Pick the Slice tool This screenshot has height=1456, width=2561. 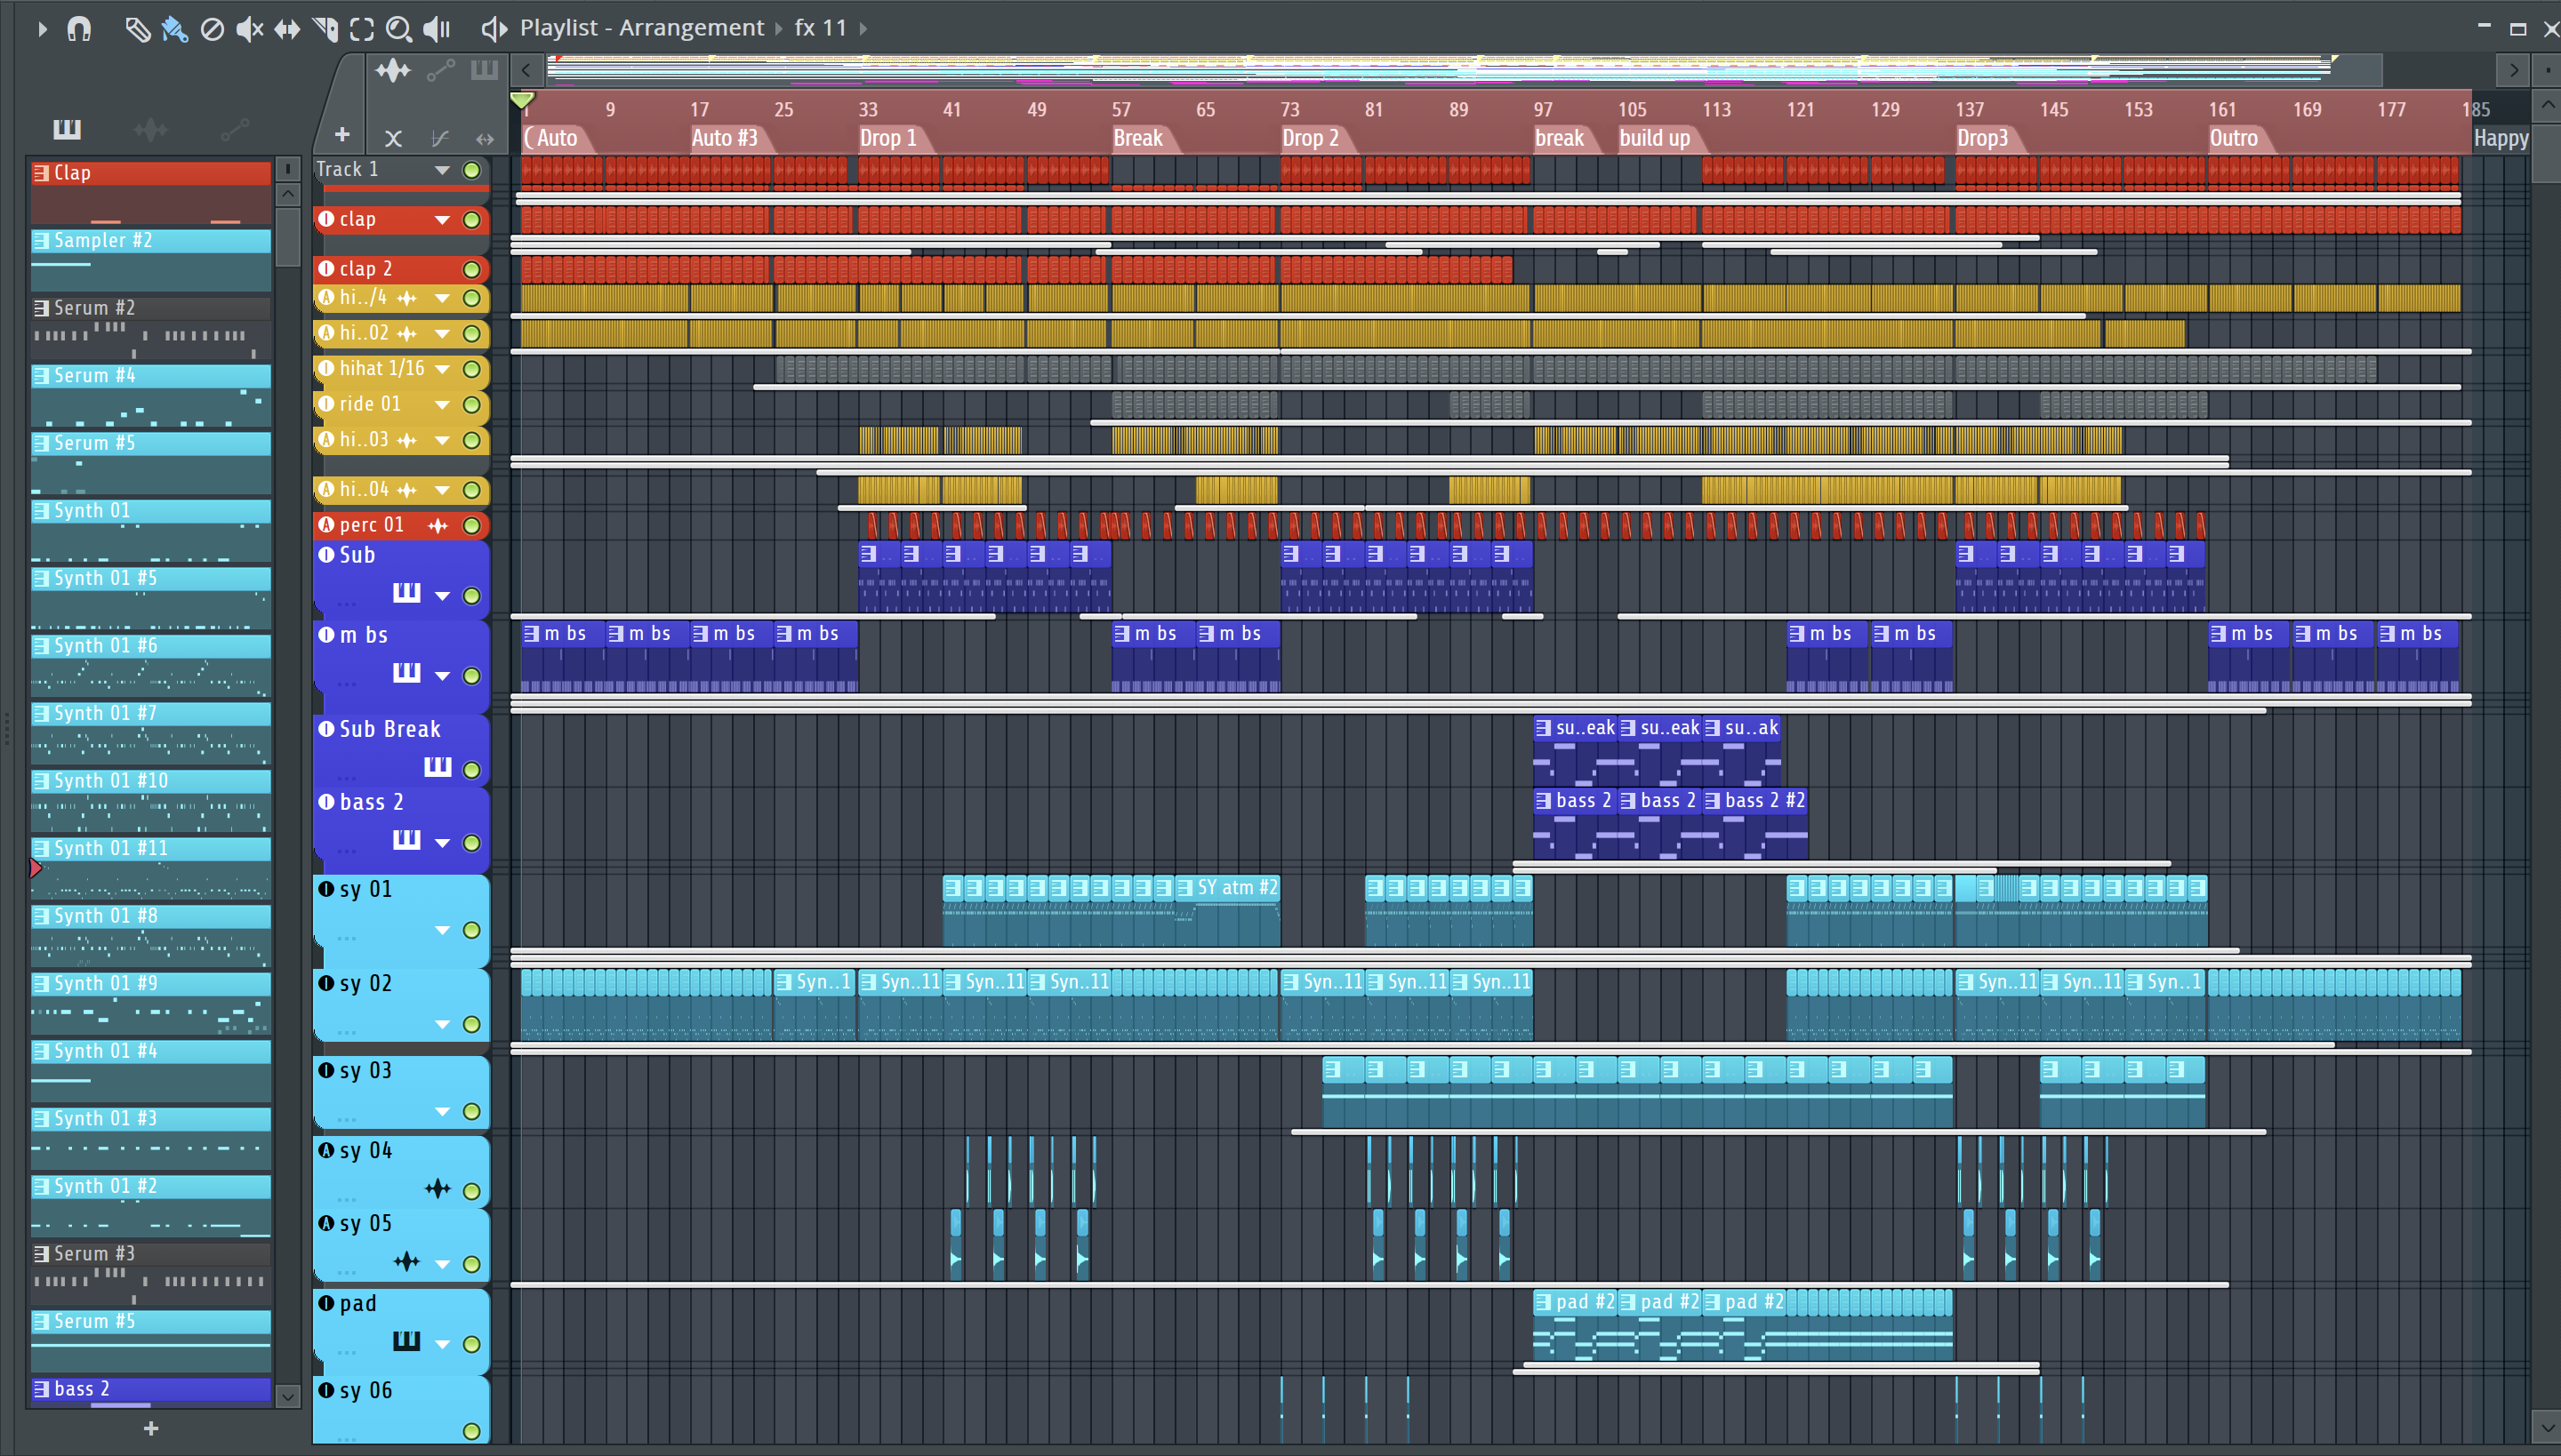pos(325,28)
